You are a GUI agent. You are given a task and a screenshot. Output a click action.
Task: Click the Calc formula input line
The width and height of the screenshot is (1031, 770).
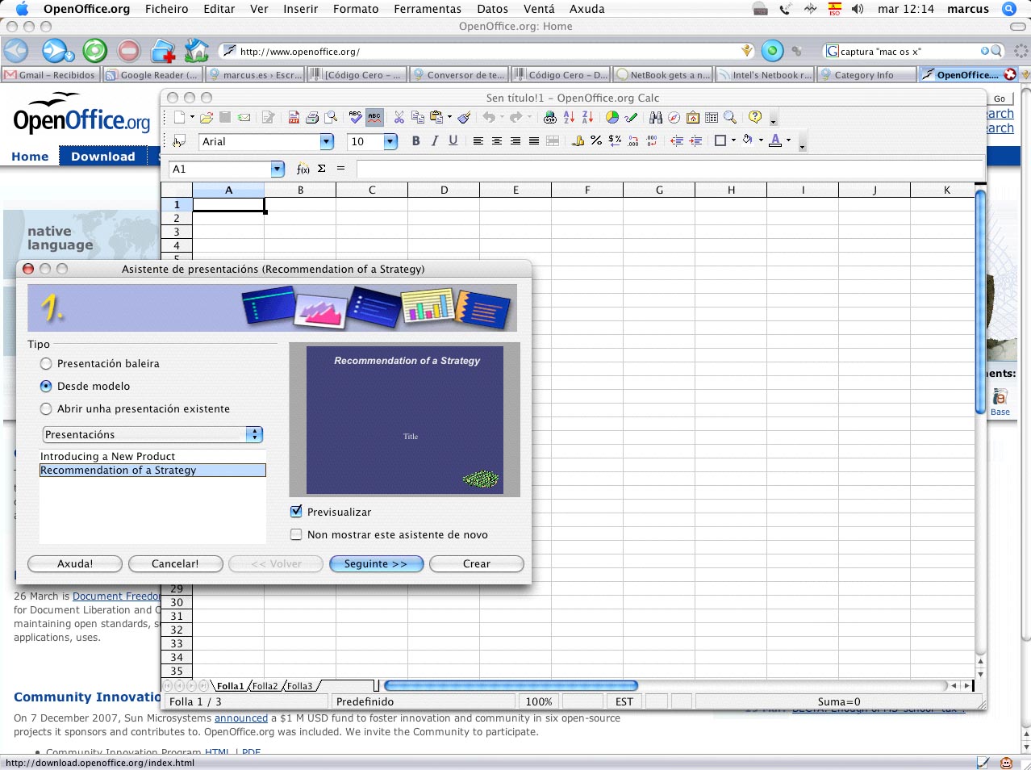(x=670, y=169)
